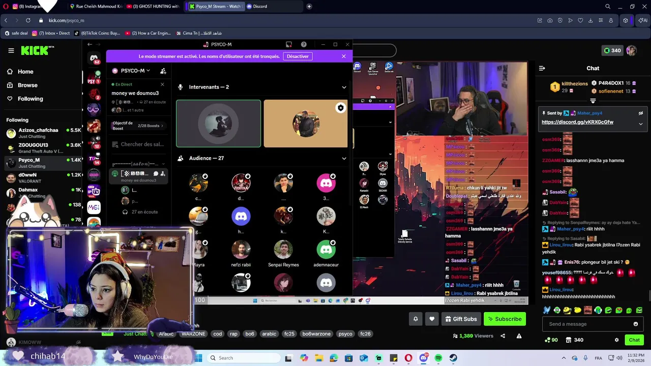Click WARZONE stream tag
651x366 pixels.
click(x=193, y=334)
